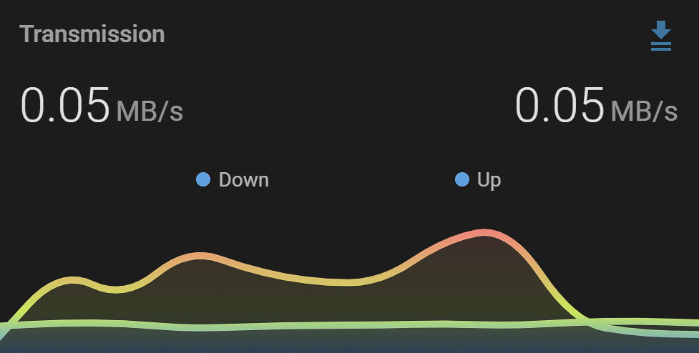Click the orange middle peak of the curve
Image resolution: width=699 pixels, height=353 pixels.
click(200, 256)
